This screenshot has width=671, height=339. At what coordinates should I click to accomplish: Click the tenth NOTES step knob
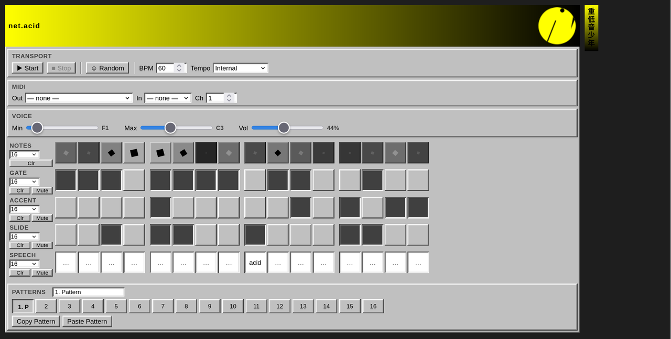coord(278,153)
